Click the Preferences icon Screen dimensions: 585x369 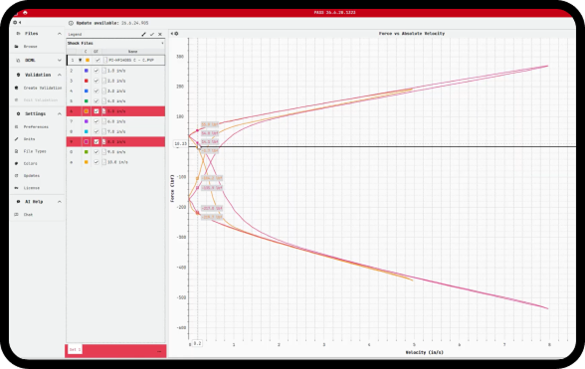click(16, 127)
